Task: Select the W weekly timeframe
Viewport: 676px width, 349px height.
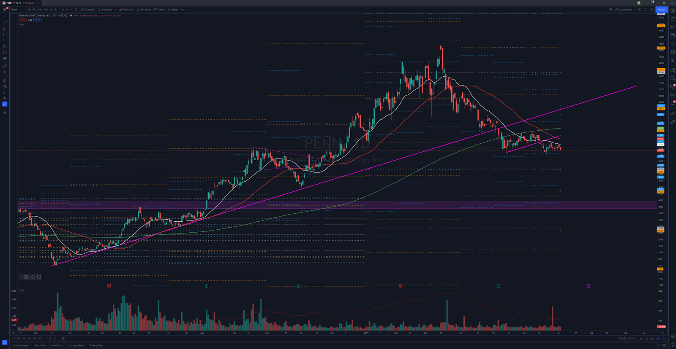Action: [63, 9]
